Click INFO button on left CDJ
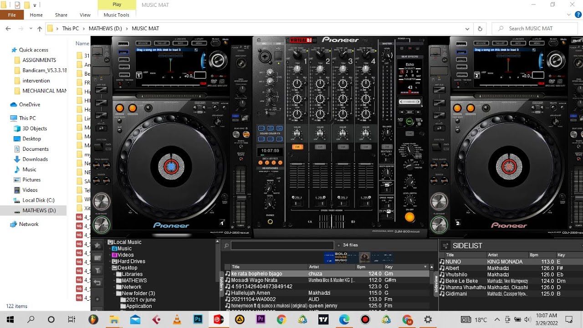583x328 pixels. (x=180, y=44)
